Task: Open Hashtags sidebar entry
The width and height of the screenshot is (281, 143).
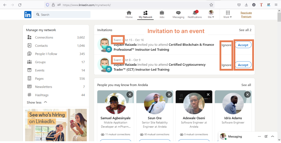Action: [x=56, y=95]
